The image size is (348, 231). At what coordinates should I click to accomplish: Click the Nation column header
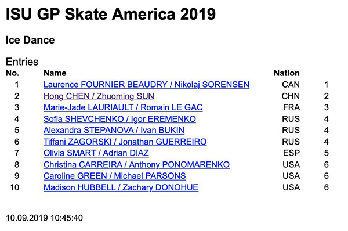coord(287,73)
